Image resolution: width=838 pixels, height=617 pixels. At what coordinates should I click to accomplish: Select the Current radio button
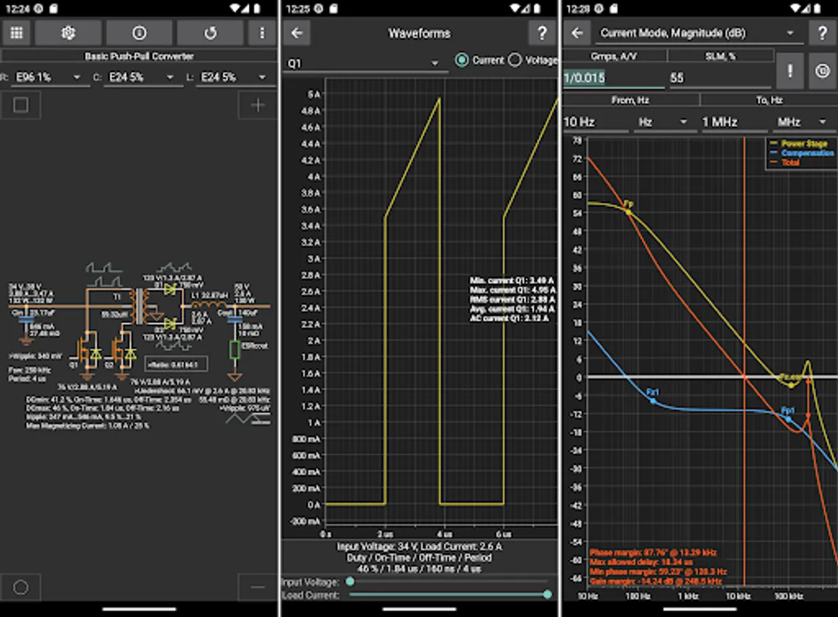point(462,60)
